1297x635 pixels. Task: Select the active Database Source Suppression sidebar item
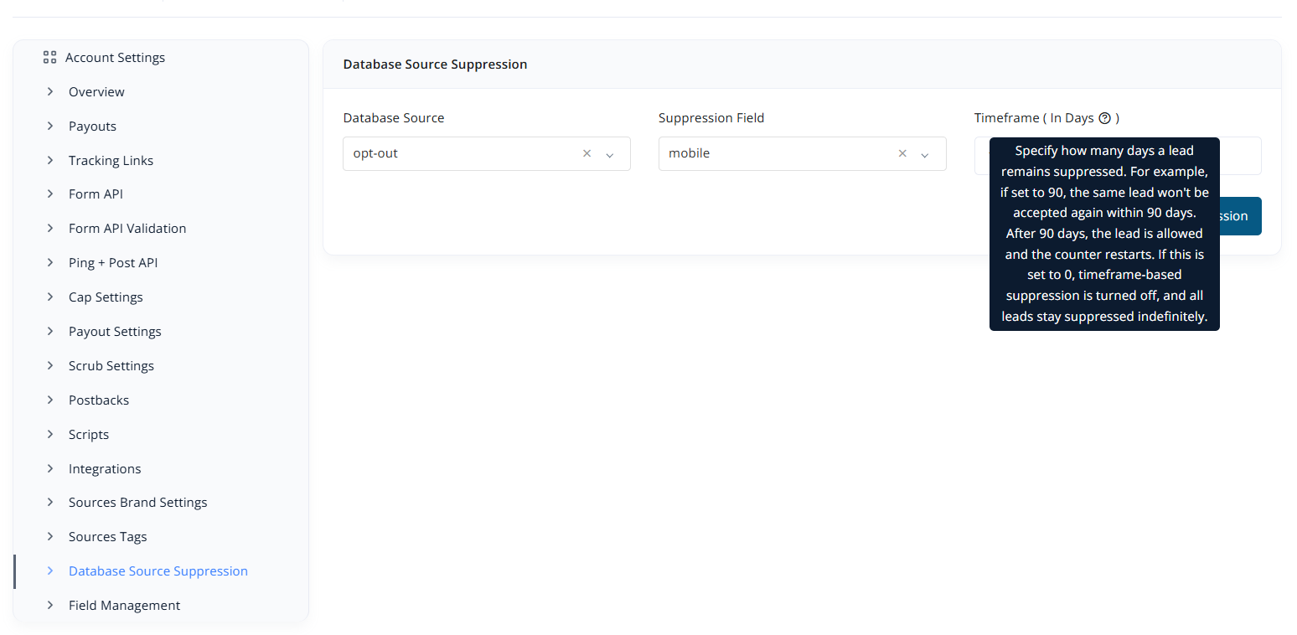pyautogui.click(x=158, y=570)
